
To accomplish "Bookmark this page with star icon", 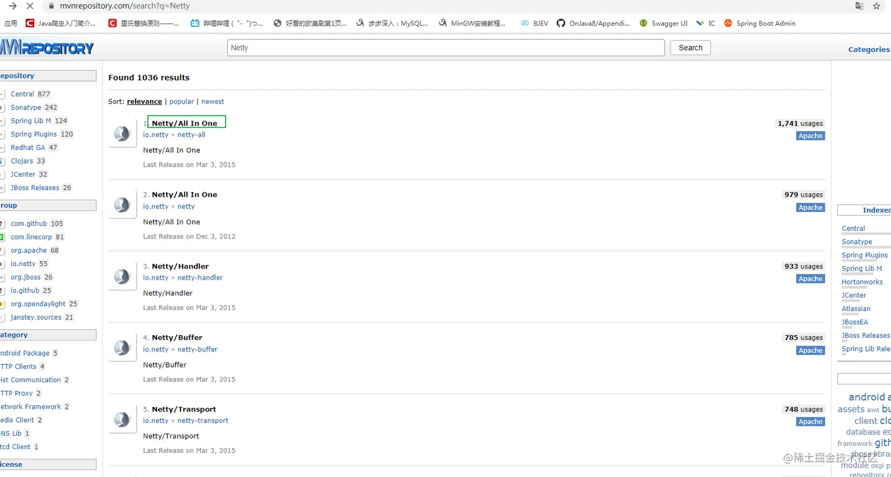I will click(876, 6).
